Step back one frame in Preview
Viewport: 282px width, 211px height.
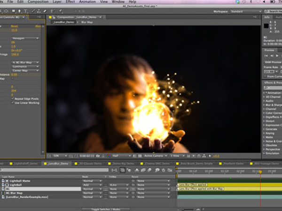[x=272, y=56]
